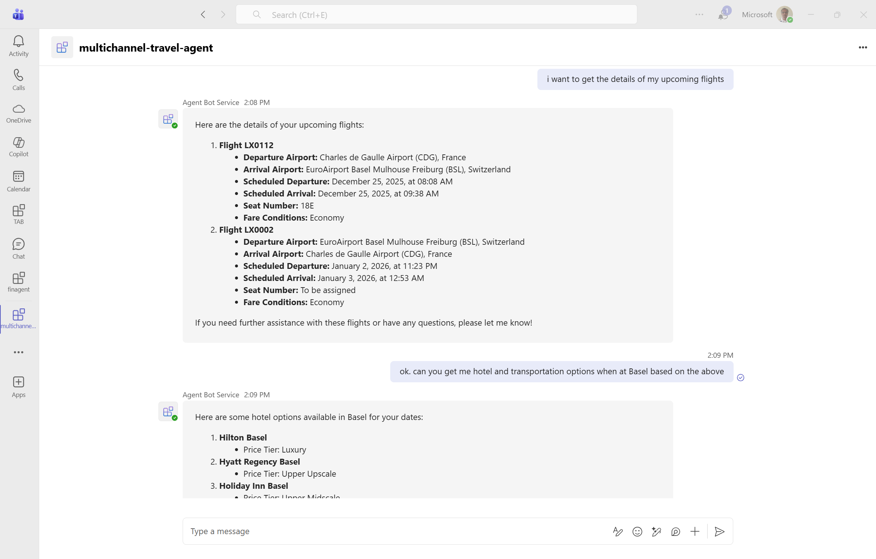This screenshot has height=559, width=876.
Task: Open OneDrive from the sidebar
Action: point(18,114)
